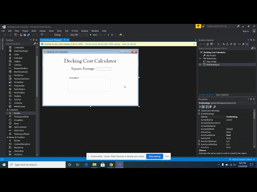Click notifications flag icon in title bar
This screenshot has width=257, height=192.
(x=198, y=26)
